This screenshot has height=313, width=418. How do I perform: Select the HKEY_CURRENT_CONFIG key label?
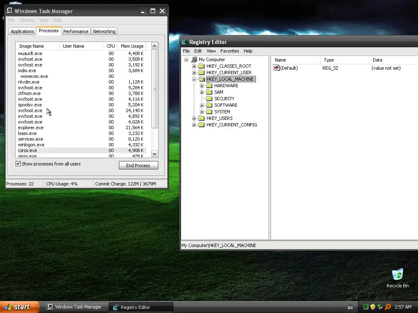tap(232, 125)
